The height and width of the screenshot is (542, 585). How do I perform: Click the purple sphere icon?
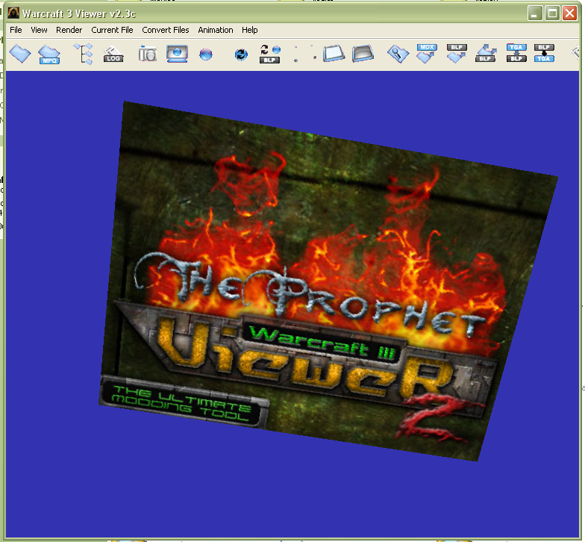[206, 54]
